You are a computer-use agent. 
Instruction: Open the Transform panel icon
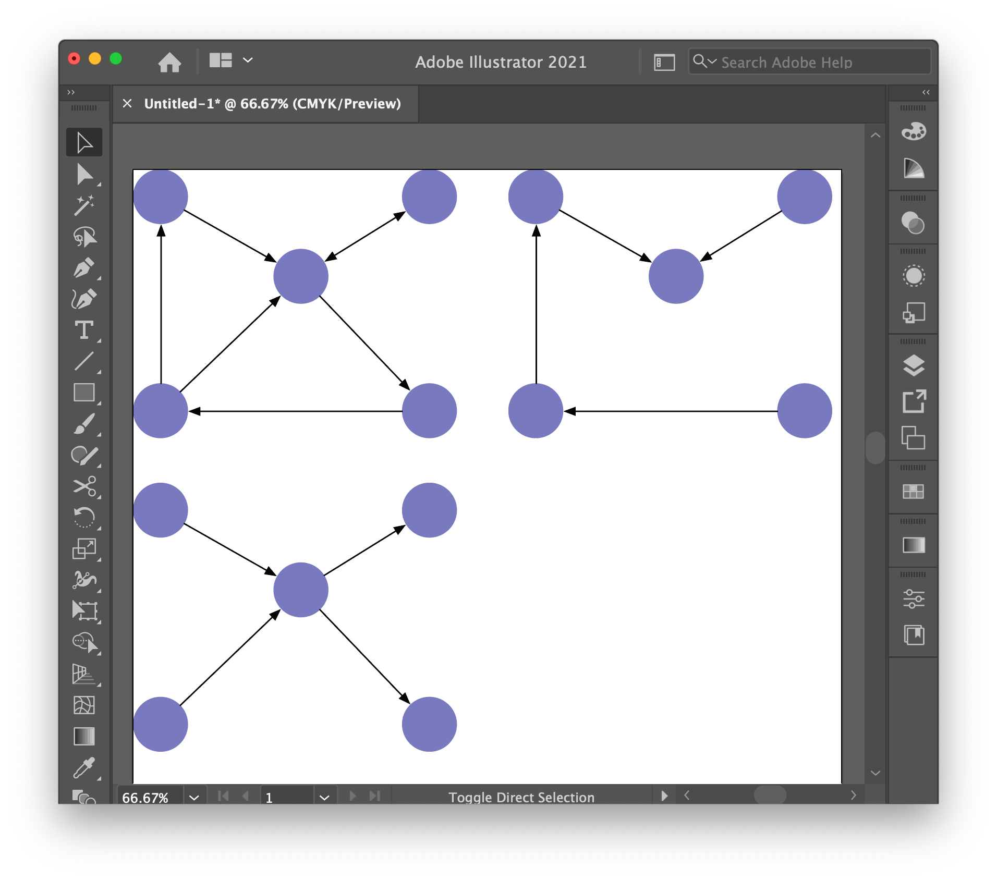point(914,313)
